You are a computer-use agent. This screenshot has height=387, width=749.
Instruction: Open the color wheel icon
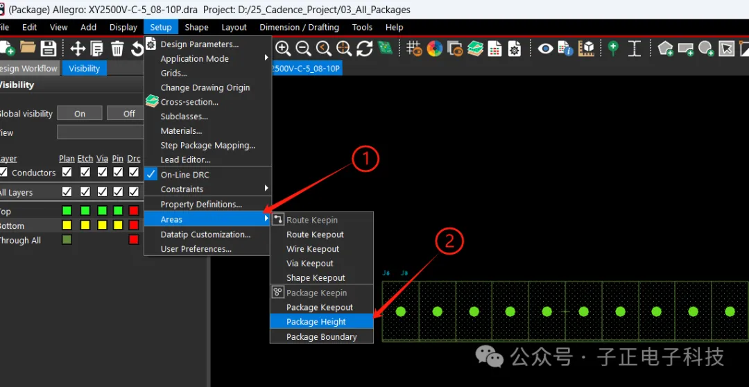coord(435,49)
